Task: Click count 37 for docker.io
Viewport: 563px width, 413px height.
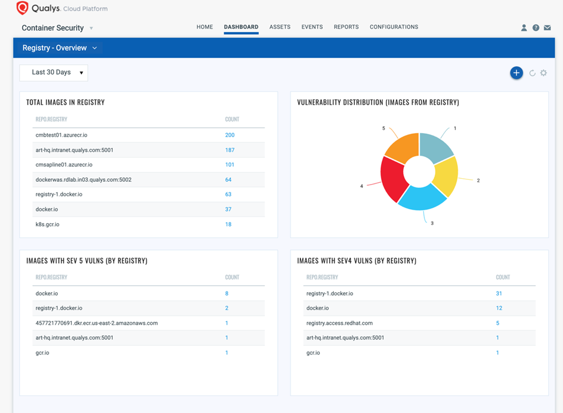Action: [x=228, y=209]
